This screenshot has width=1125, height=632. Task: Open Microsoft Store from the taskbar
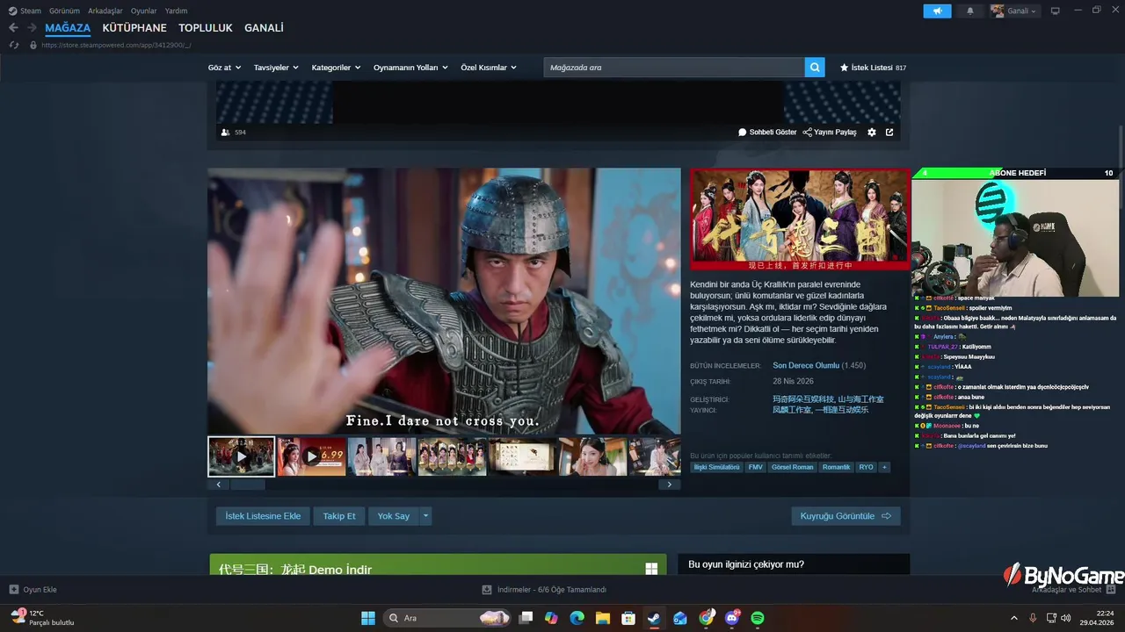pyautogui.click(x=628, y=618)
